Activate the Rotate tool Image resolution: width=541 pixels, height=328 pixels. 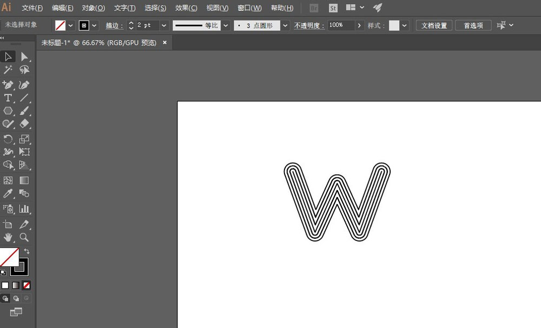(x=8, y=139)
